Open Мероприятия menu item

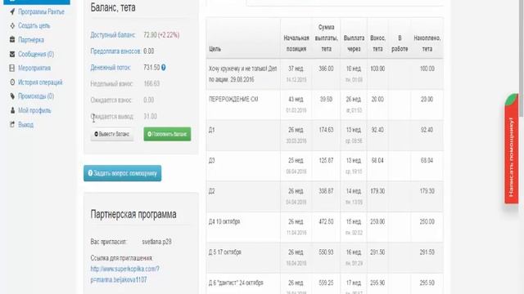[x=34, y=68]
